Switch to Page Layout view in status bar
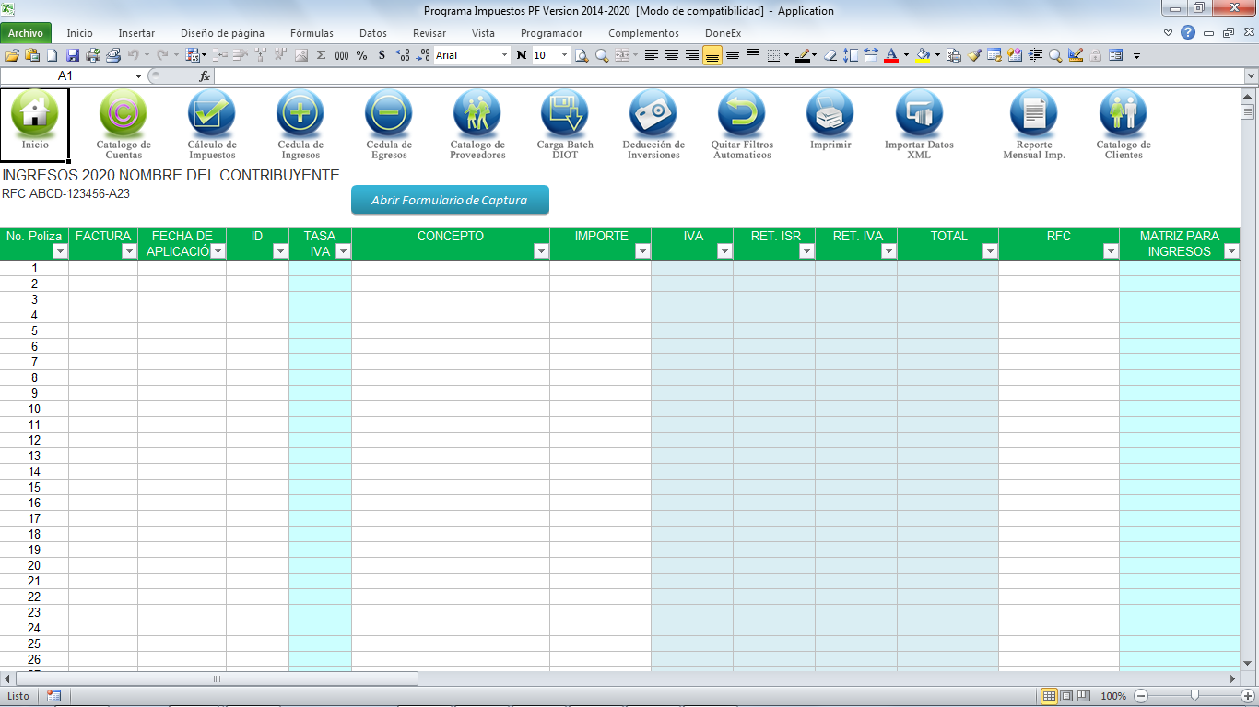The height and width of the screenshot is (707, 1259). click(x=1066, y=696)
